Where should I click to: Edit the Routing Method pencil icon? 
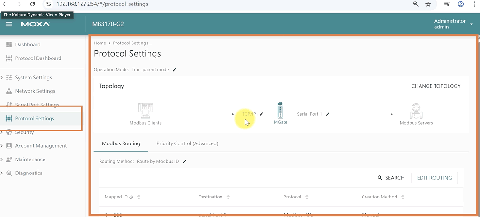click(184, 162)
